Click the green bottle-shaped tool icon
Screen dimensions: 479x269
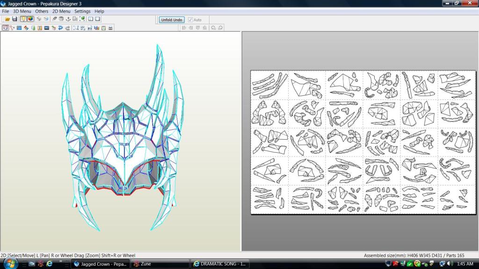click(33, 28)
